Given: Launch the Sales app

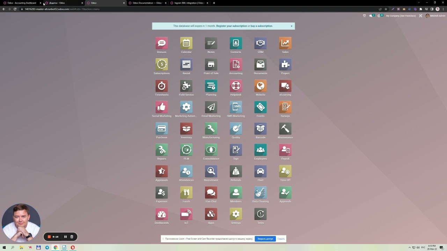Looking at the screenshot, I should coord(285,43).
